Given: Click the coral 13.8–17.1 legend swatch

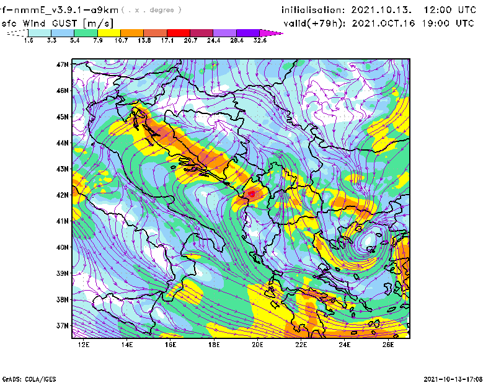Looking at the screenshot, I should point(156,33).
